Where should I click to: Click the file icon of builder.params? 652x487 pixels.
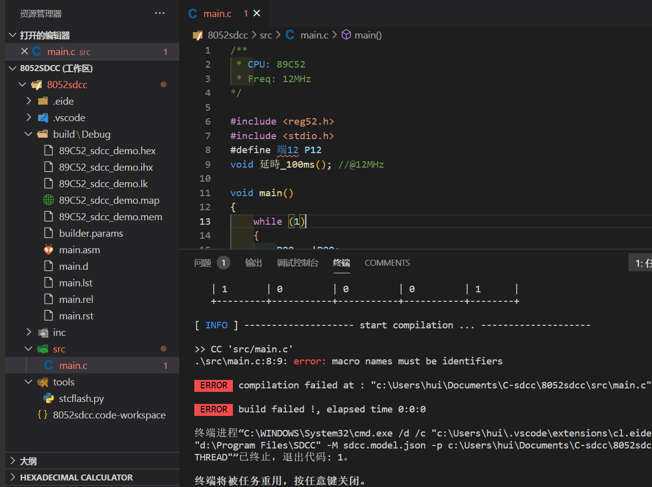tap(49, 233)
